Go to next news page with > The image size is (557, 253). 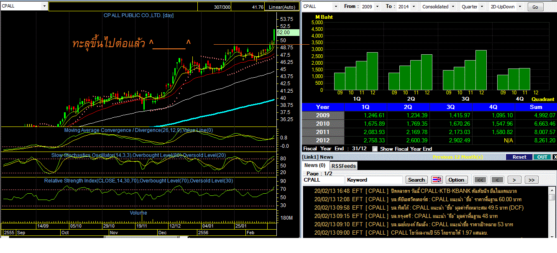514,180
